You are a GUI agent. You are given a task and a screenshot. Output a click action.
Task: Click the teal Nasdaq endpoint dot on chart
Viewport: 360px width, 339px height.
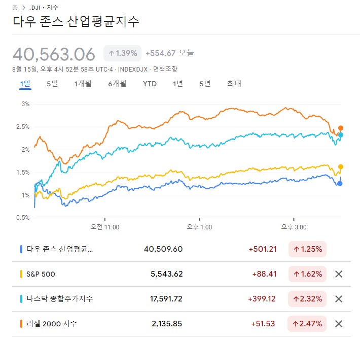[341, 135]
